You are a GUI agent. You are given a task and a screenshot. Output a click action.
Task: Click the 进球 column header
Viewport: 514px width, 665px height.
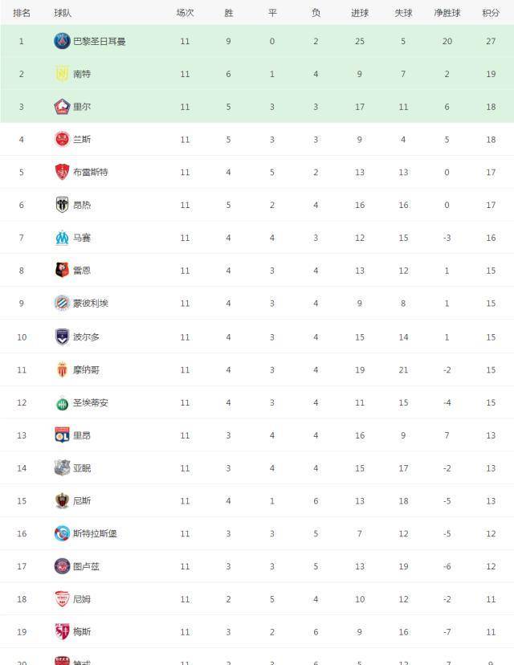pos(360,13)
